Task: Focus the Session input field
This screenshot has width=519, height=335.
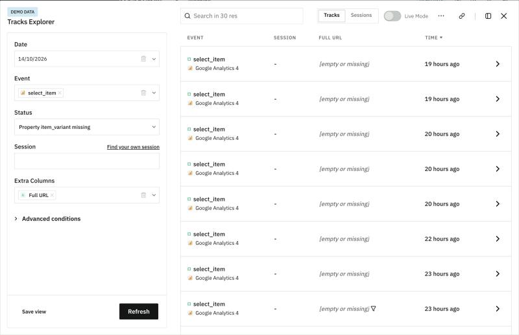Action: pyautogui.click(x=87, y=161)
